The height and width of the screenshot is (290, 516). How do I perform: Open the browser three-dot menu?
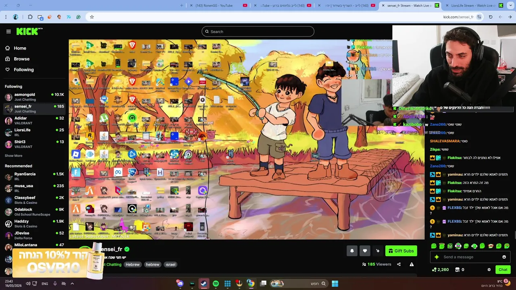point(6,17)
